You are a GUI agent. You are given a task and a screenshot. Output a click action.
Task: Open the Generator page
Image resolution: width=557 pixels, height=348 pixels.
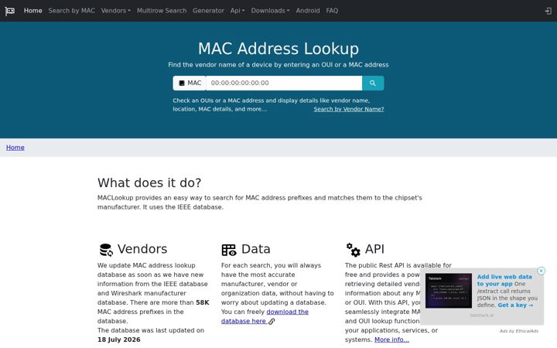(208, 11)
